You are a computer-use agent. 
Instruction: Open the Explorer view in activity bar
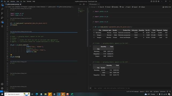2,5
